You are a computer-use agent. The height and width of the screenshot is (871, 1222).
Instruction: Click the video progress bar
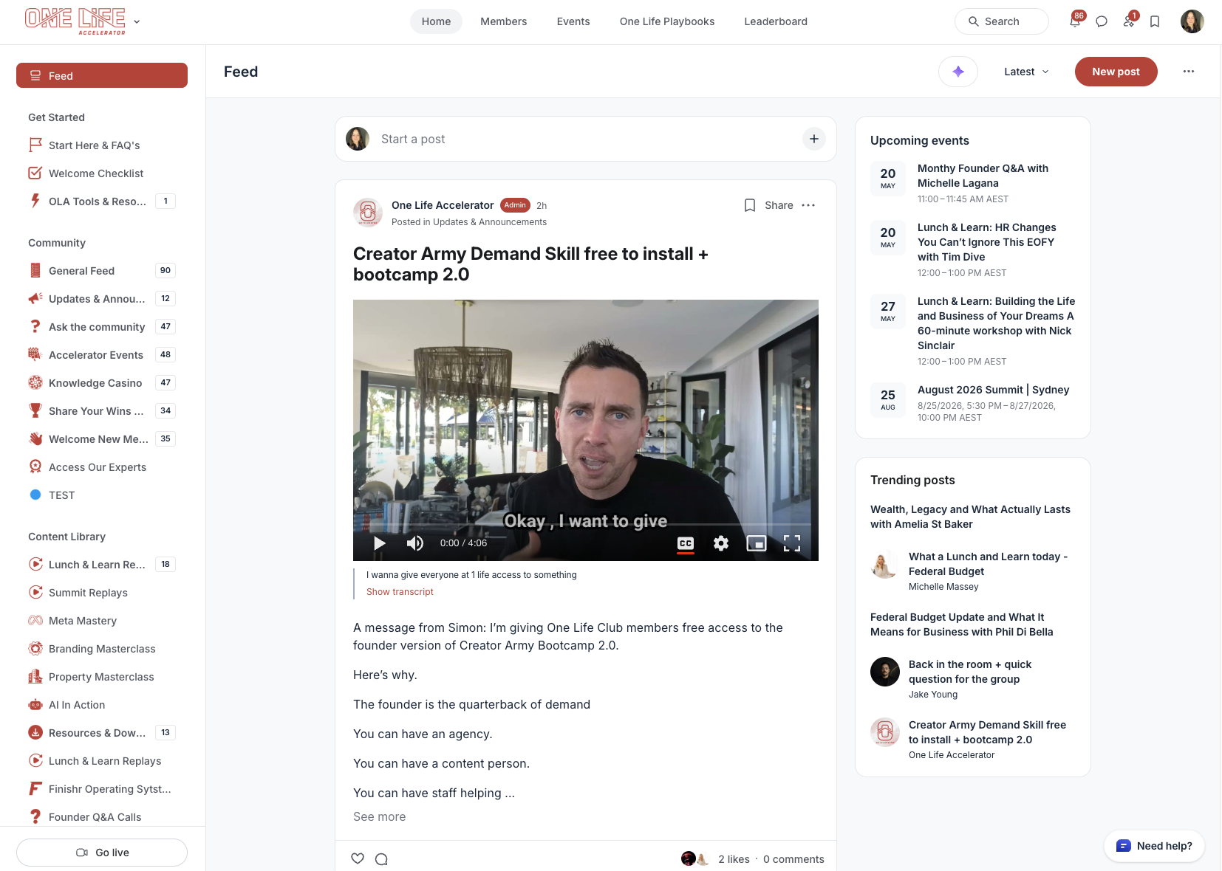point(586,525)
